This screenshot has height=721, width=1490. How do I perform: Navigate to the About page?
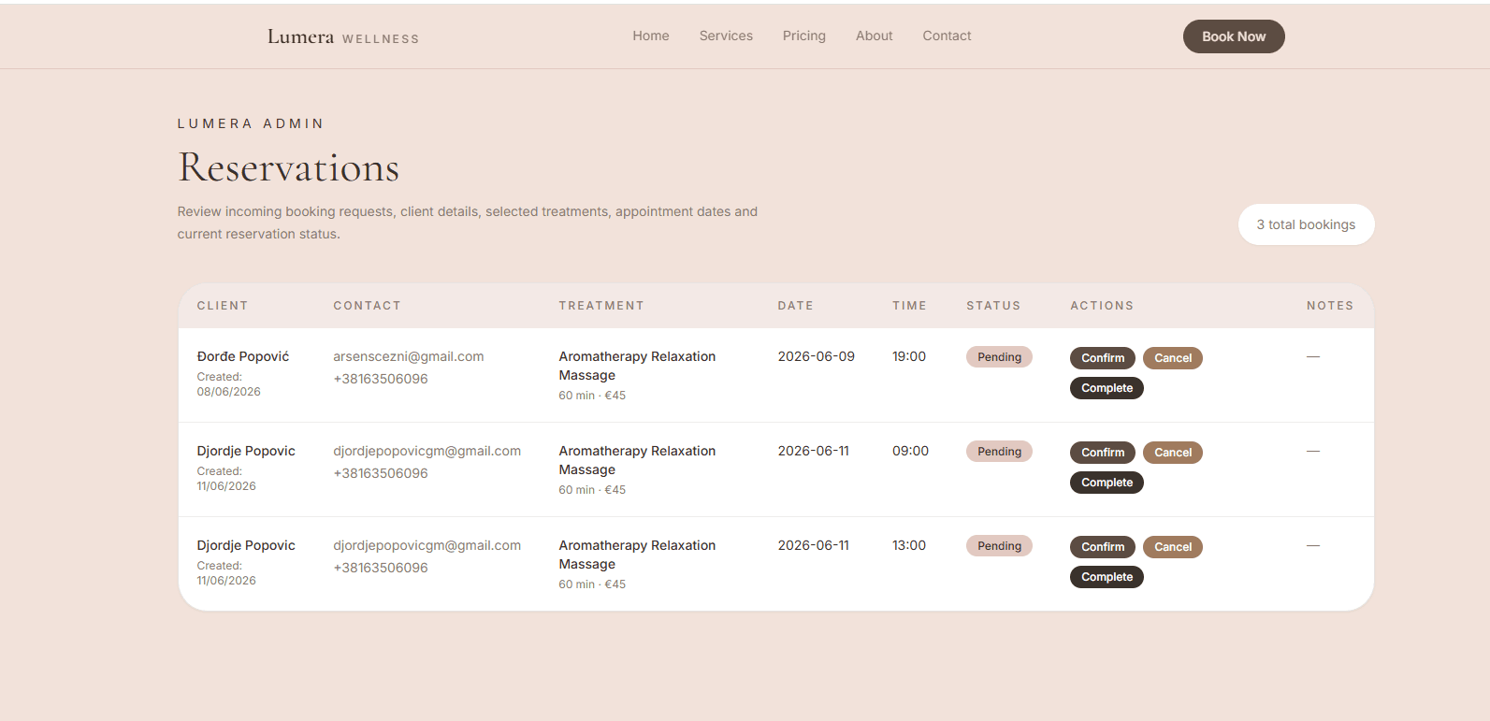pos(875,36)
